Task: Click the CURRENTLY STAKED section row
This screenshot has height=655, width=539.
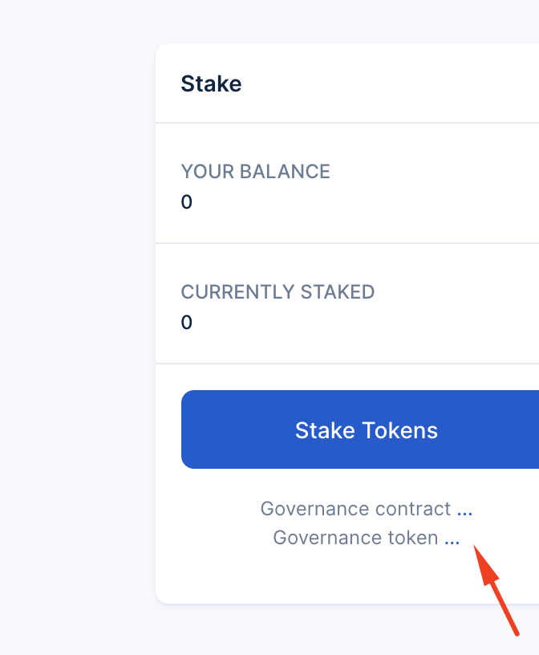Action: (345, 303)
